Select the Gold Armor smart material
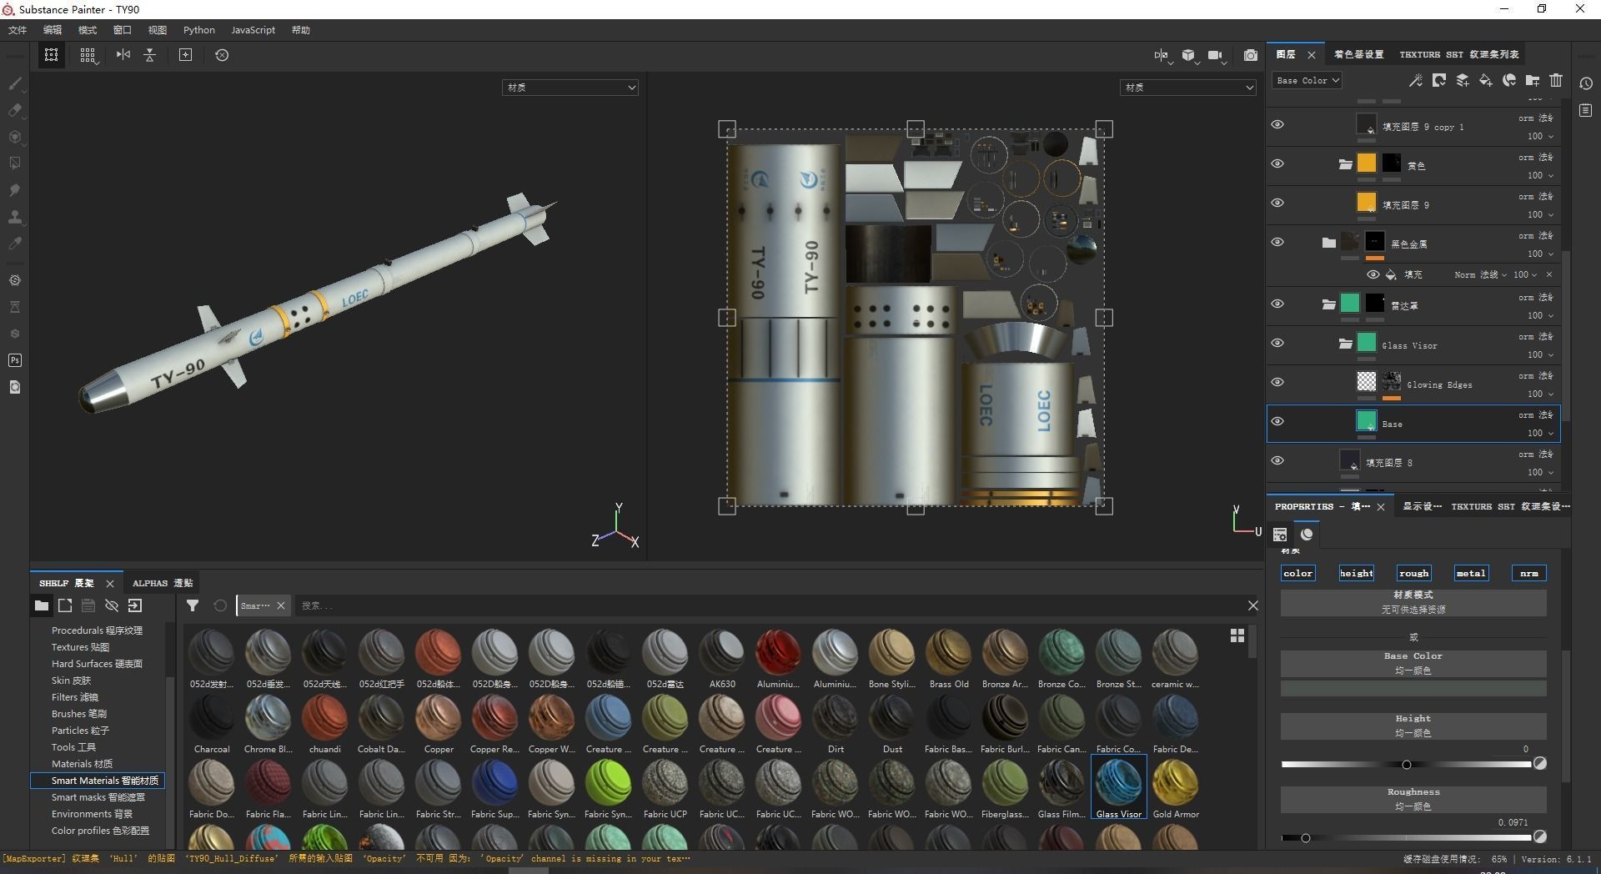1601x874 pixels. (x=1176, y=789)
